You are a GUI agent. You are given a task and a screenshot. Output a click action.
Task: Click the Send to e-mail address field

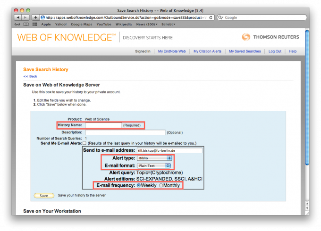[169, 150]
